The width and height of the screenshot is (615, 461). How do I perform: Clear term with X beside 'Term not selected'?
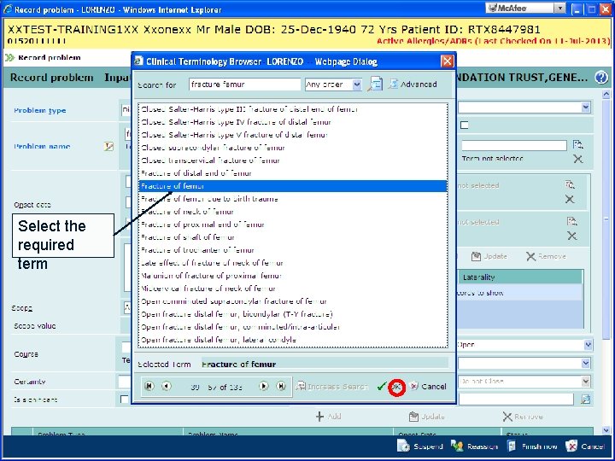coord(577,159)
